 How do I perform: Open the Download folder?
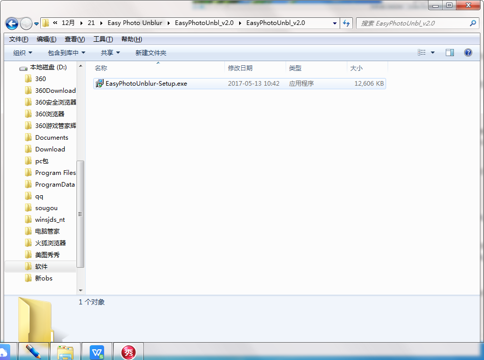coord(45,149)
